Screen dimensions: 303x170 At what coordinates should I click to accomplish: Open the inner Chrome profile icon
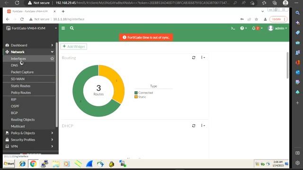pyautogui.click(x=265, y=19)
